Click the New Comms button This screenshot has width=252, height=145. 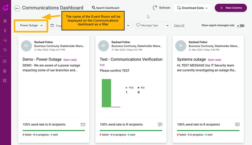[x=231, y=8]
